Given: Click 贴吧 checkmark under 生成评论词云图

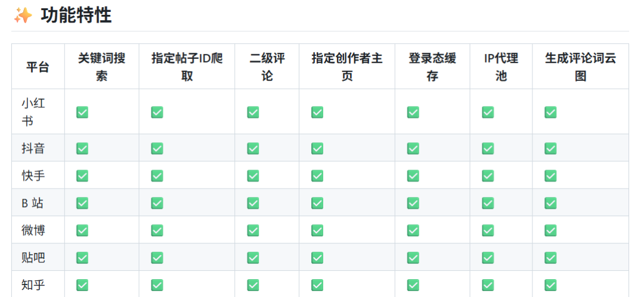Looking at the screenshot, I should (550, 258).
